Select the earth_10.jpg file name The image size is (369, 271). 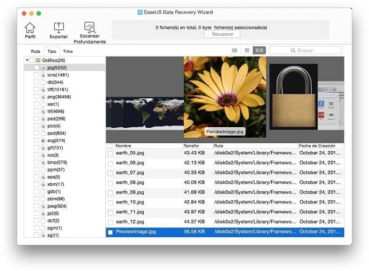(130, 202)
